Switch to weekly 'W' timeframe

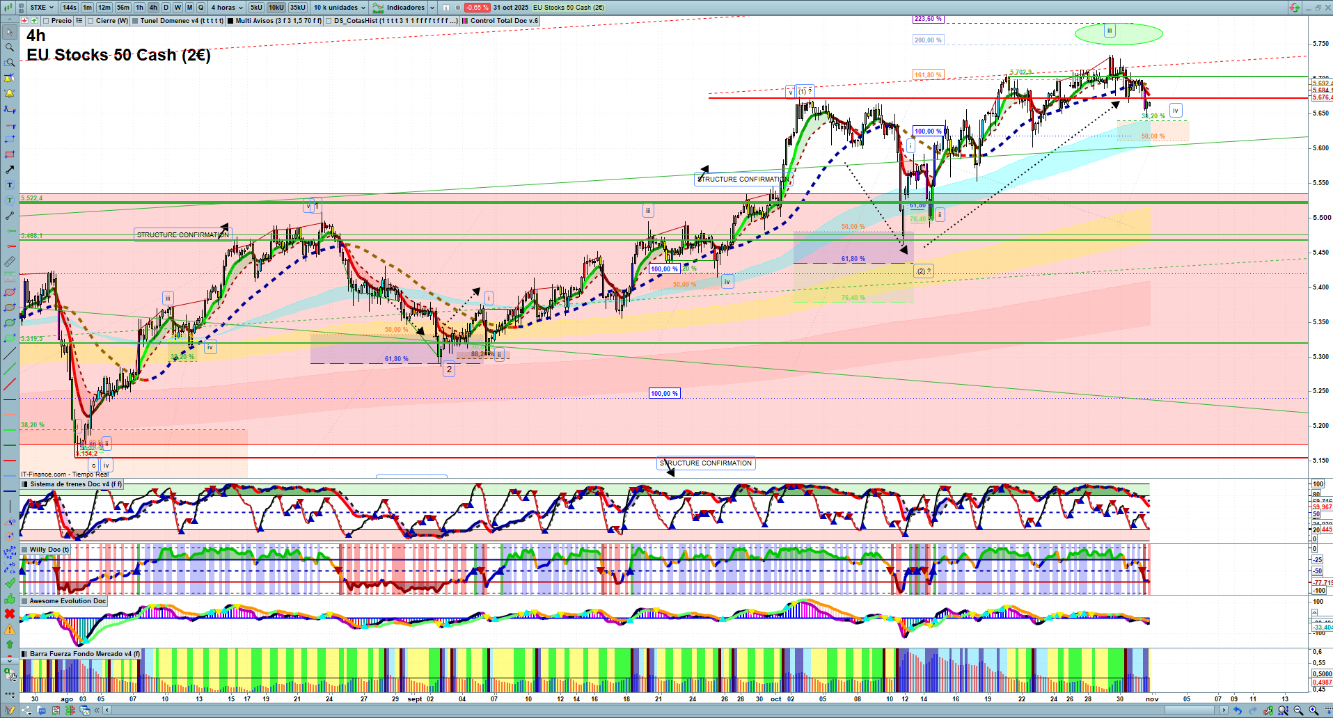pos(178,8)
